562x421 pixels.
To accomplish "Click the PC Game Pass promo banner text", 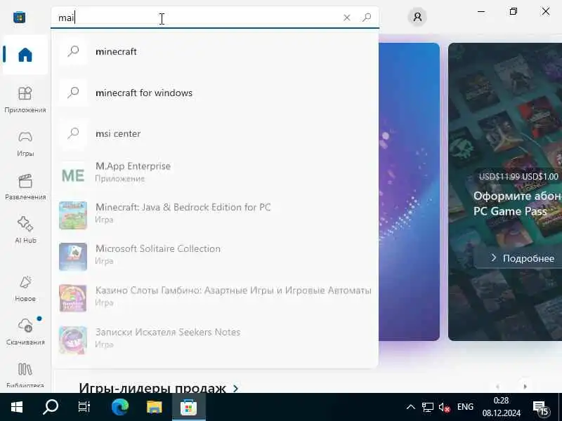I will coord(518,203).
